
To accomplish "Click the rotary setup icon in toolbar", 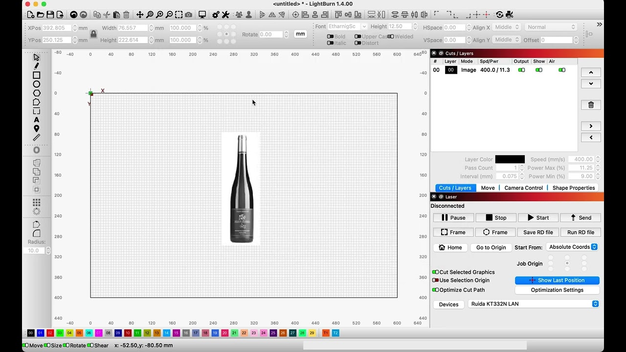I will click(x=499, y=15).
